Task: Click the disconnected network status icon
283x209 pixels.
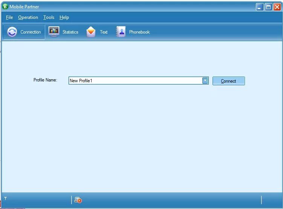Action: point(78,200)
